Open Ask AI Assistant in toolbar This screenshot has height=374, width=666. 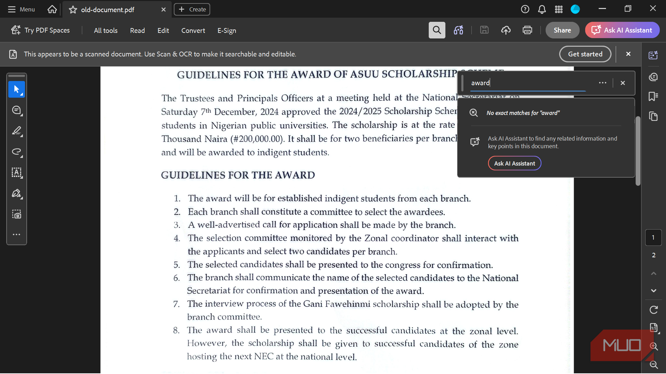pyautogui.click(x=622, y=30)
